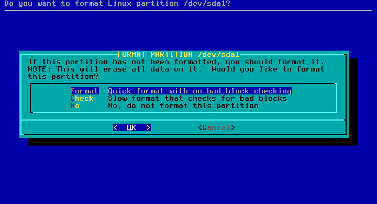Confirm with the OK button
Screen dimensions: 377x204
point(132,127)
